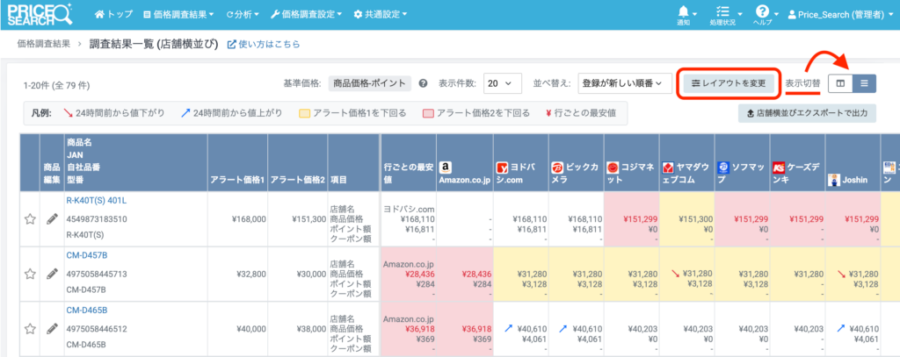Switch to the split column view toggle
The height and width of the screenshot is (357, 900).
pos(841,83)
